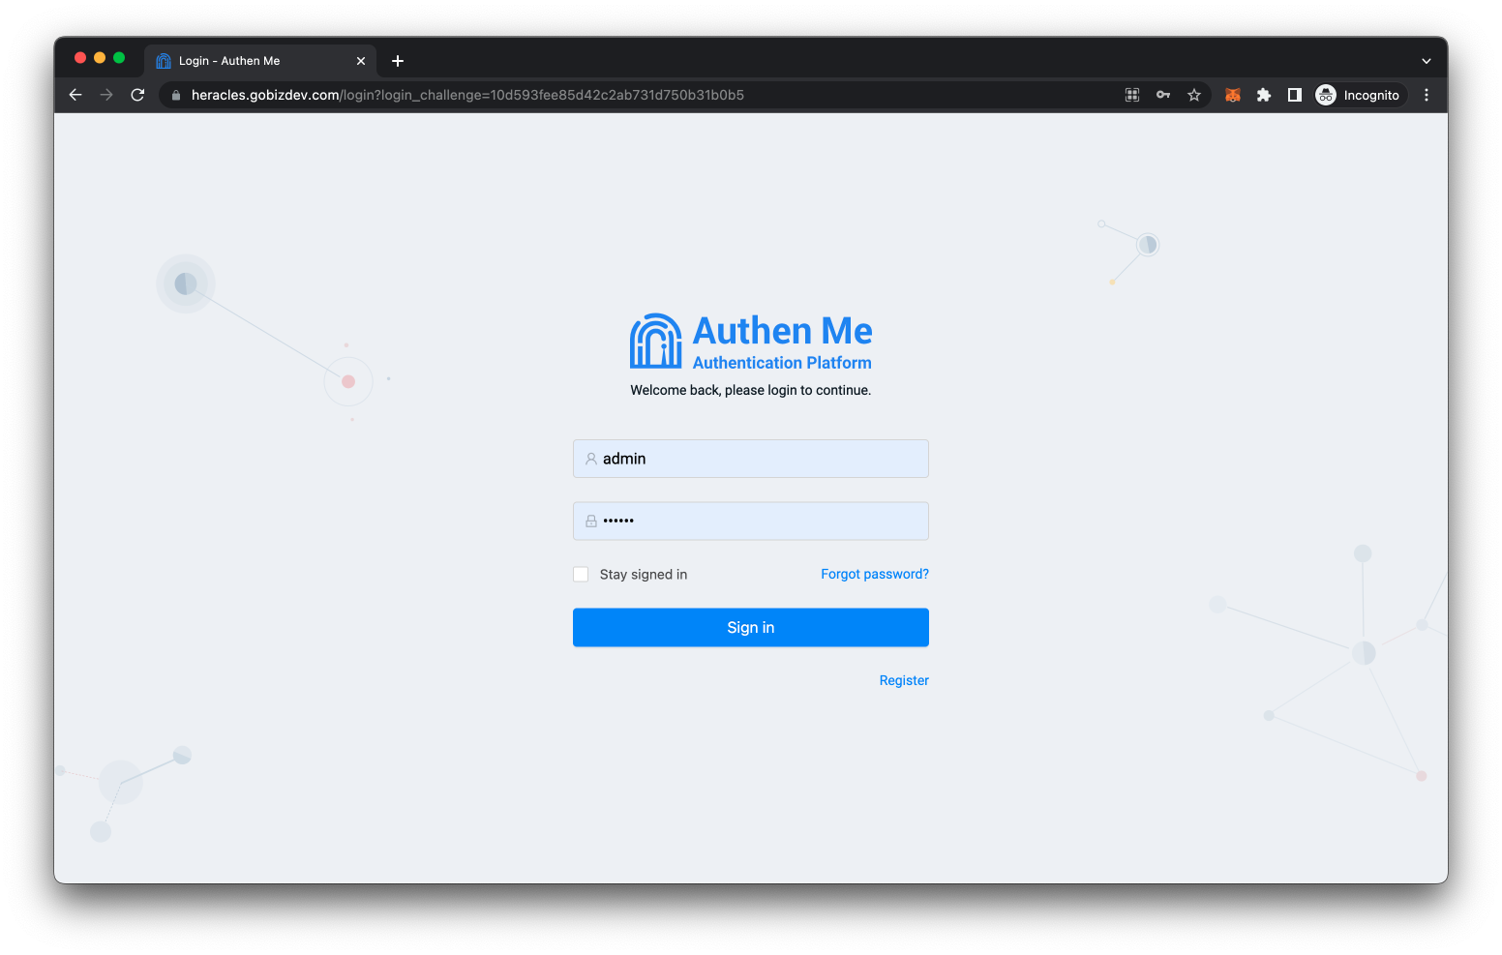
Task: Click the extensions puzzle-piece icon
Action: click(x=1264, y=95)
